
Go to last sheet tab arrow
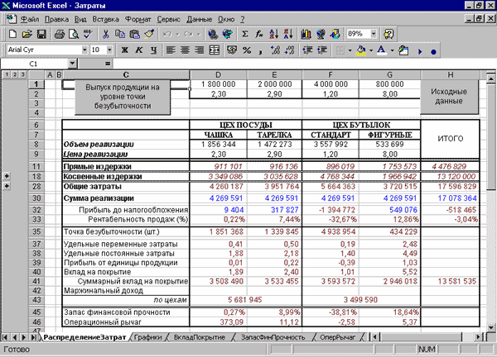(x=33, y=337)
